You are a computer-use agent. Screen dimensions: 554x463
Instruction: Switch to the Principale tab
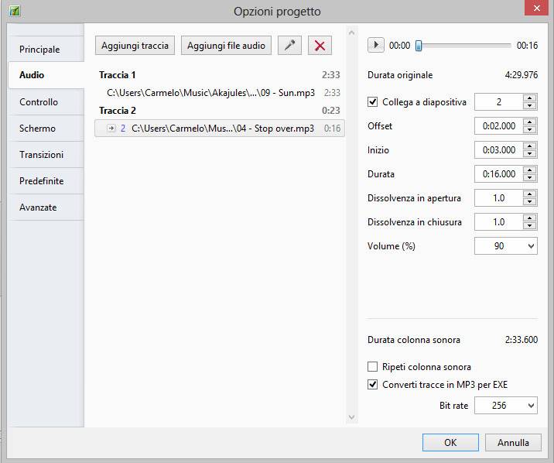point(39,50)
